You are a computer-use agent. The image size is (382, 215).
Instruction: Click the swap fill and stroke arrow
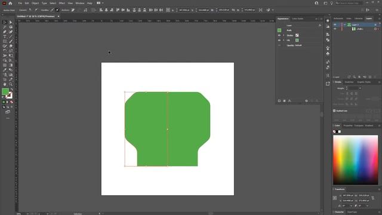pyautogui.click(x=11, y=90)
